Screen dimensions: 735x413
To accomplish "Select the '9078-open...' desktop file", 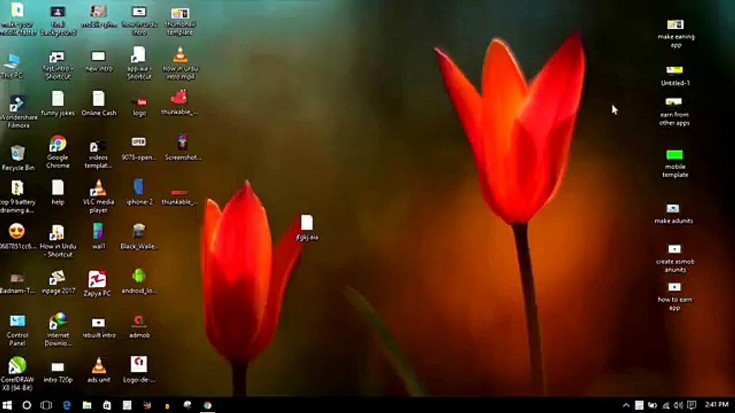I will coord(138,149).
